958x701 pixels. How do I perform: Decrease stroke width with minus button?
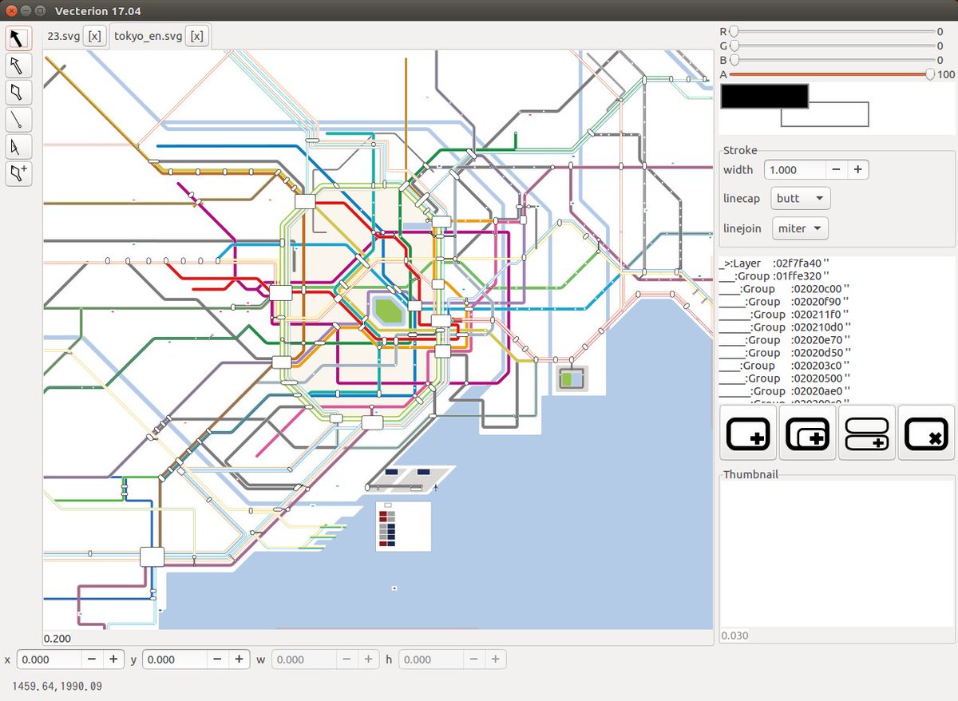click(x=835, y=169)
